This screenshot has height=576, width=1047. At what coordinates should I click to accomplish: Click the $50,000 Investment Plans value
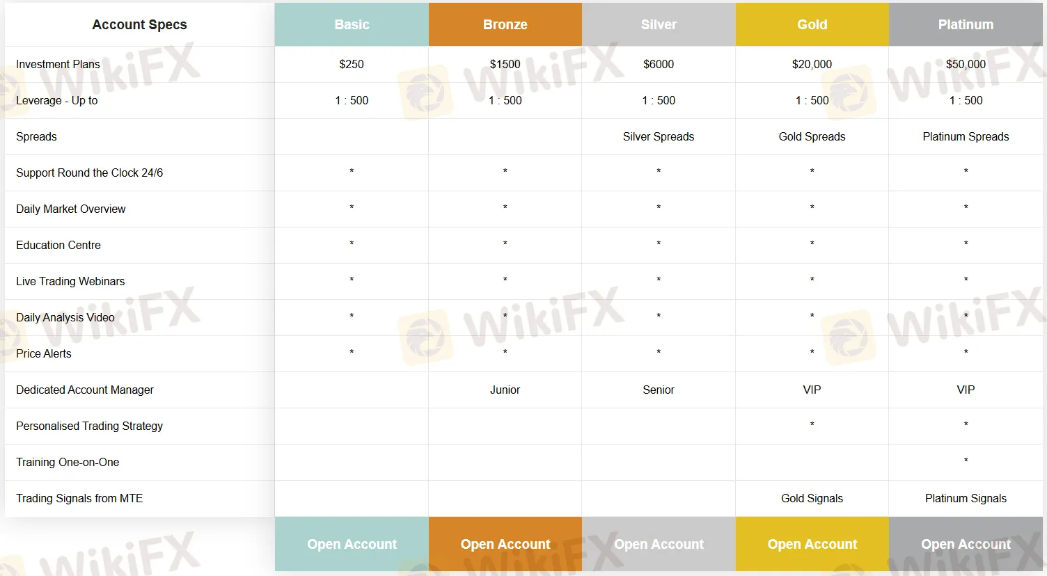click(966, 64)
